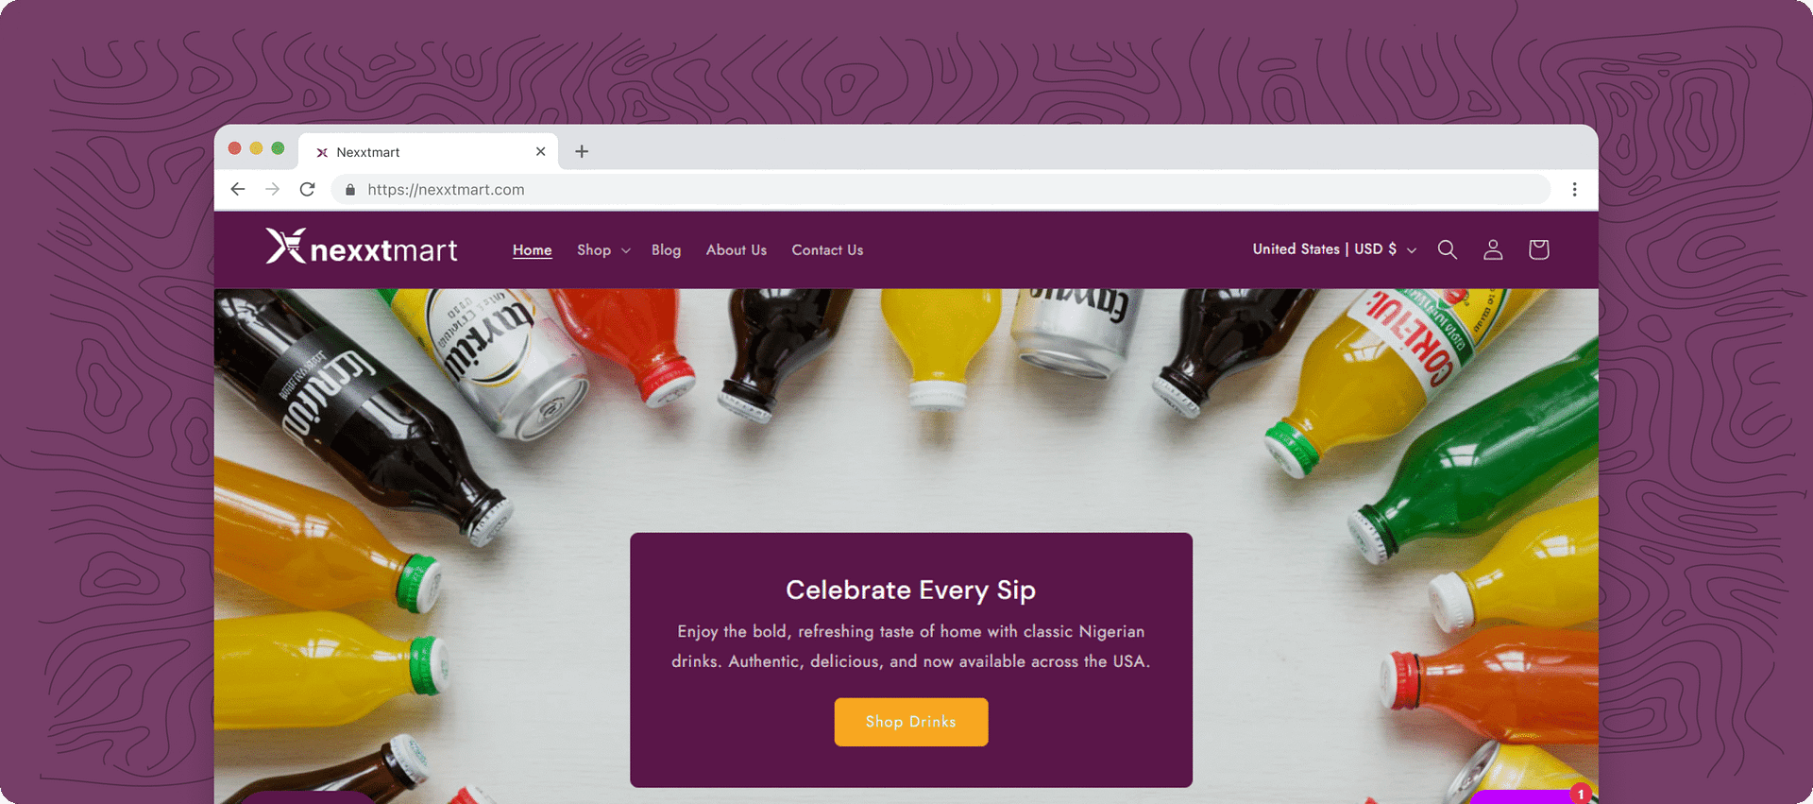Click the site lock security icon

tap(350, 190)
